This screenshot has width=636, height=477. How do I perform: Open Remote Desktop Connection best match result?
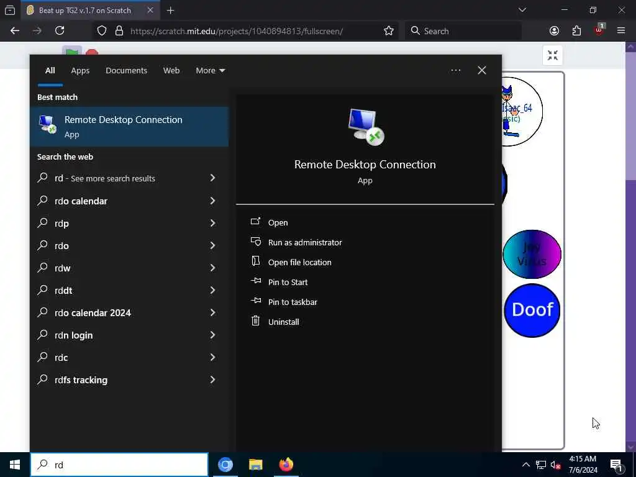[x=129, y=127]
